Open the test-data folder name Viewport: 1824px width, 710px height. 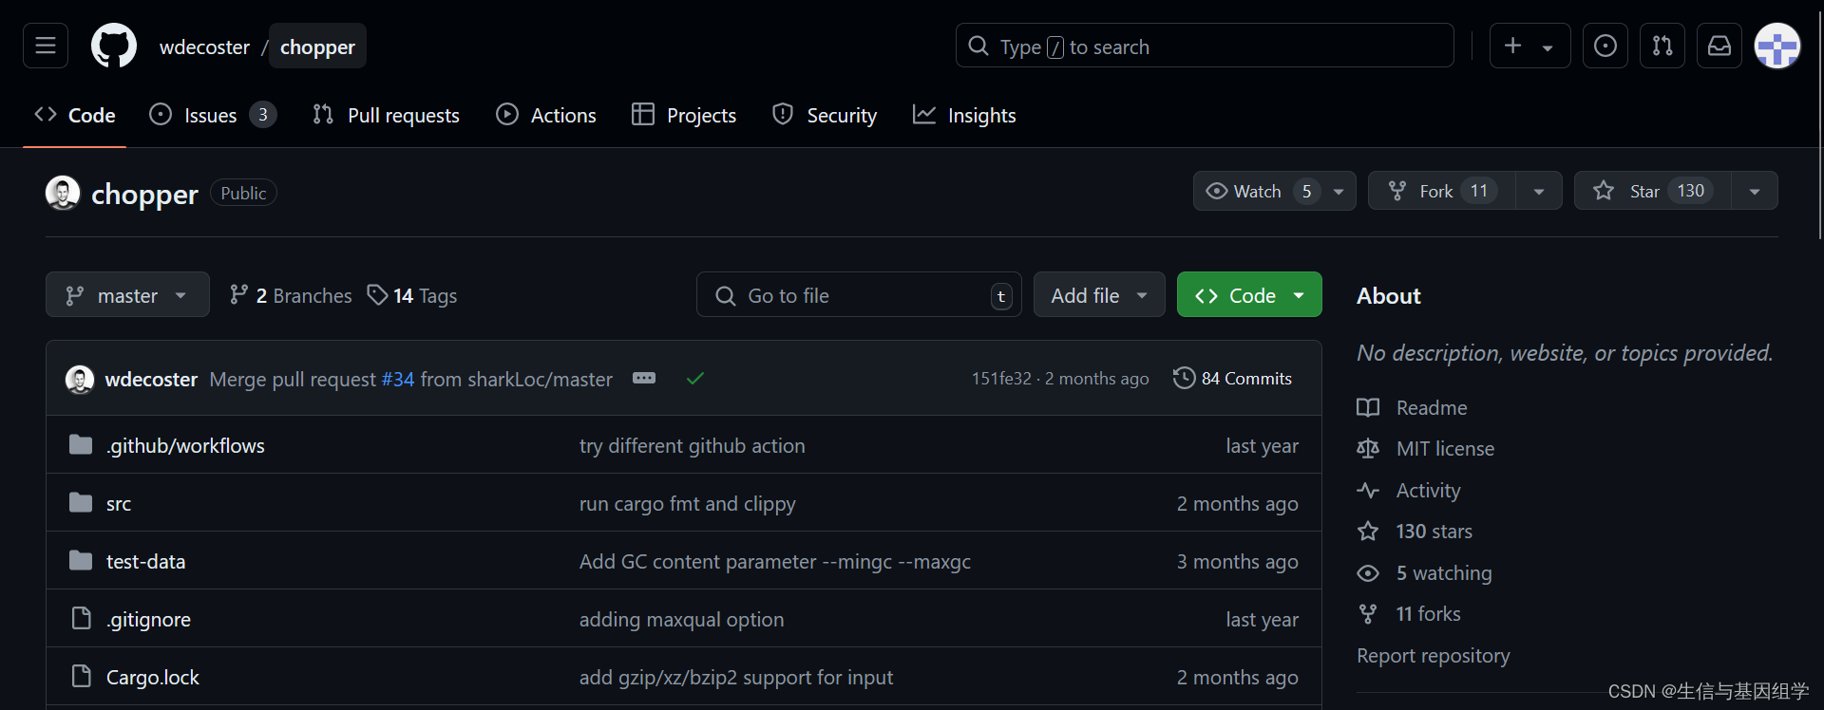[x=145, y=562]
